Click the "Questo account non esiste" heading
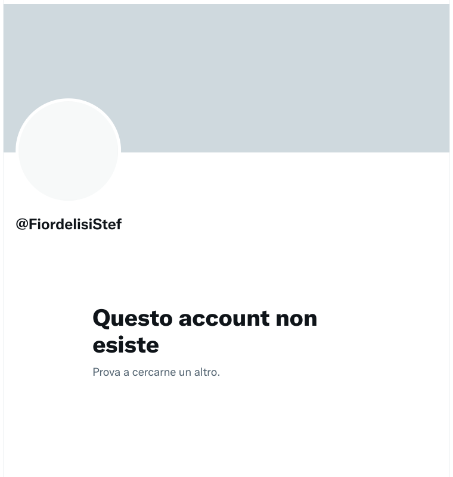This screenshot has width=453, height=477. 205,331
